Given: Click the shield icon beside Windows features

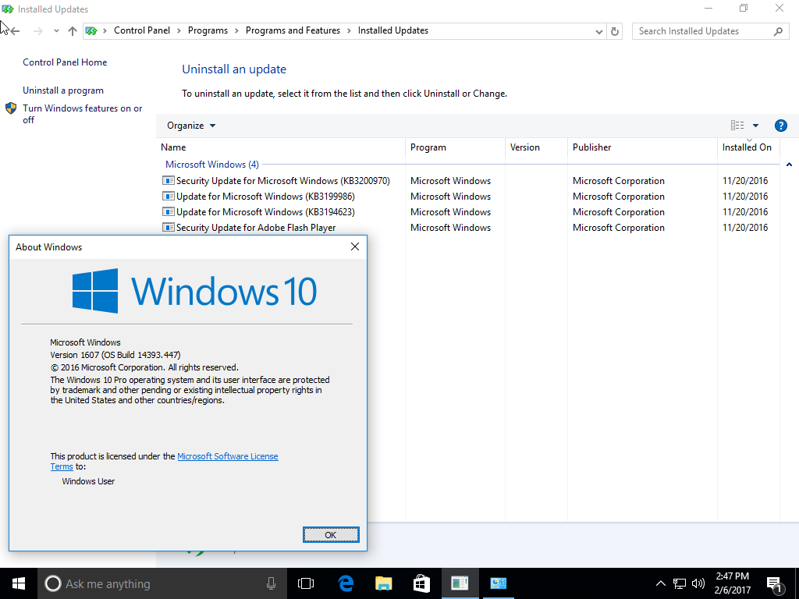Looking at the screenshot, I should pos(11,108).
